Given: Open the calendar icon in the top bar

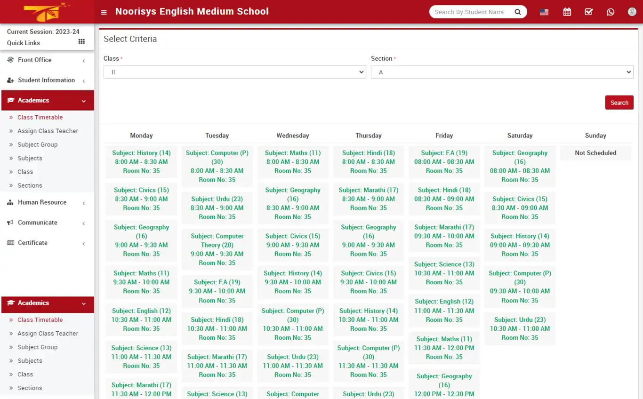Looking at the screenshot, I should [x=567, y=12].
